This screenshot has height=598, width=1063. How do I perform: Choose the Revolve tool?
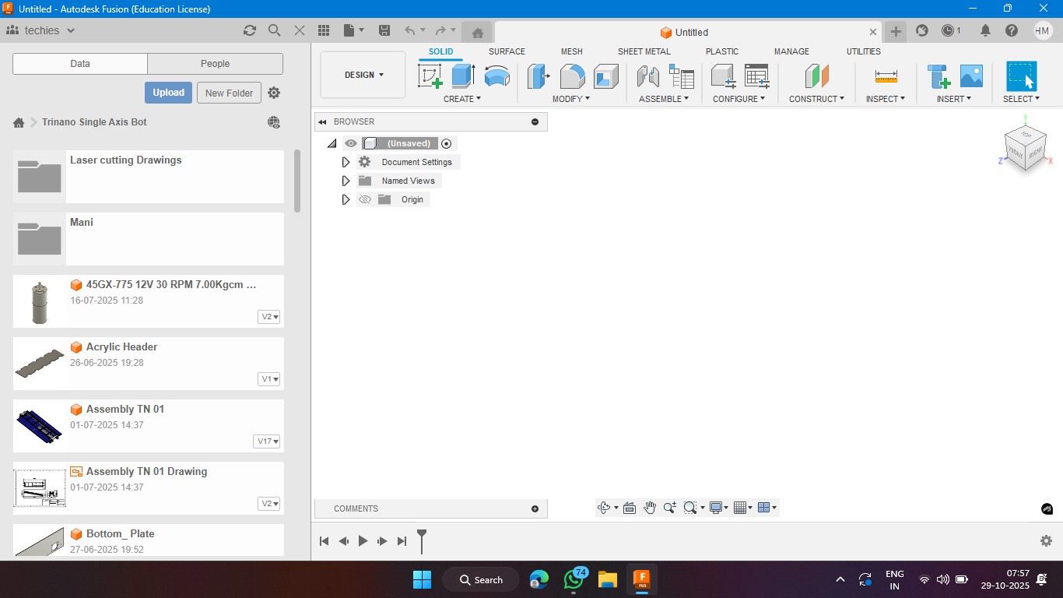click(x=496, y=76)
